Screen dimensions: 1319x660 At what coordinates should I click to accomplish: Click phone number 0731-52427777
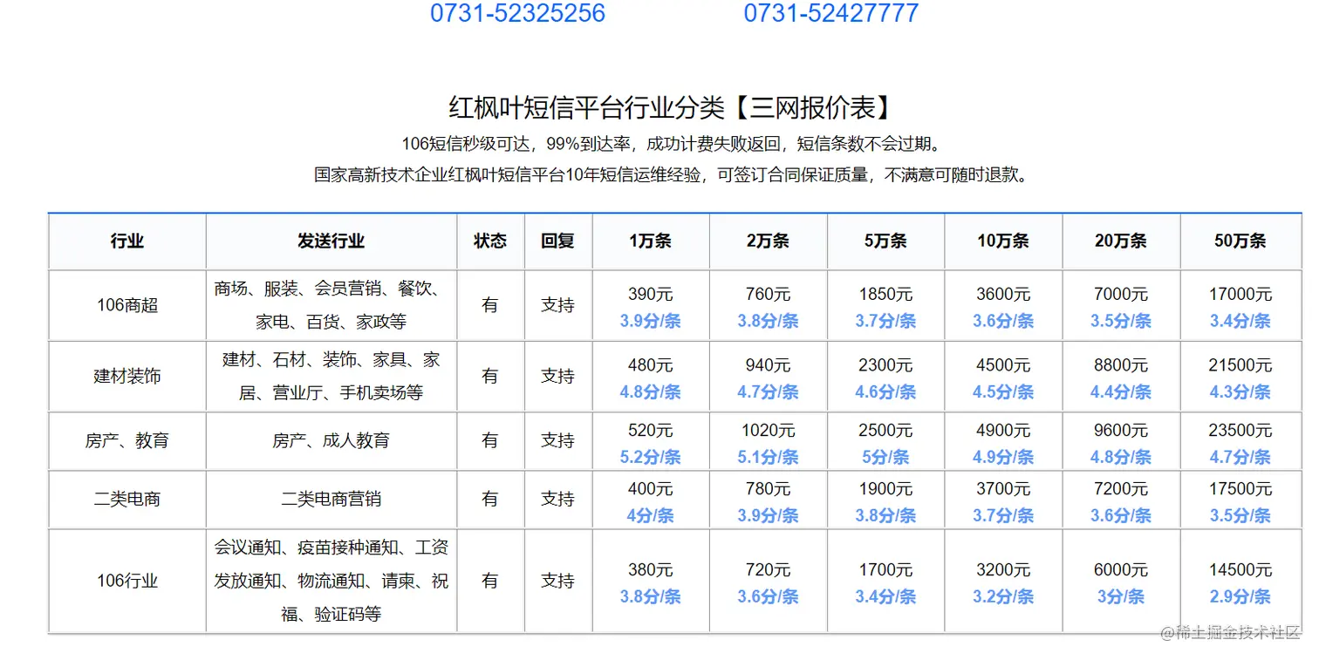(831, 13)
